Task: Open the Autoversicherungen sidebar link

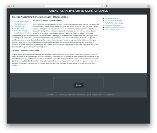Action: click(112, 19)
